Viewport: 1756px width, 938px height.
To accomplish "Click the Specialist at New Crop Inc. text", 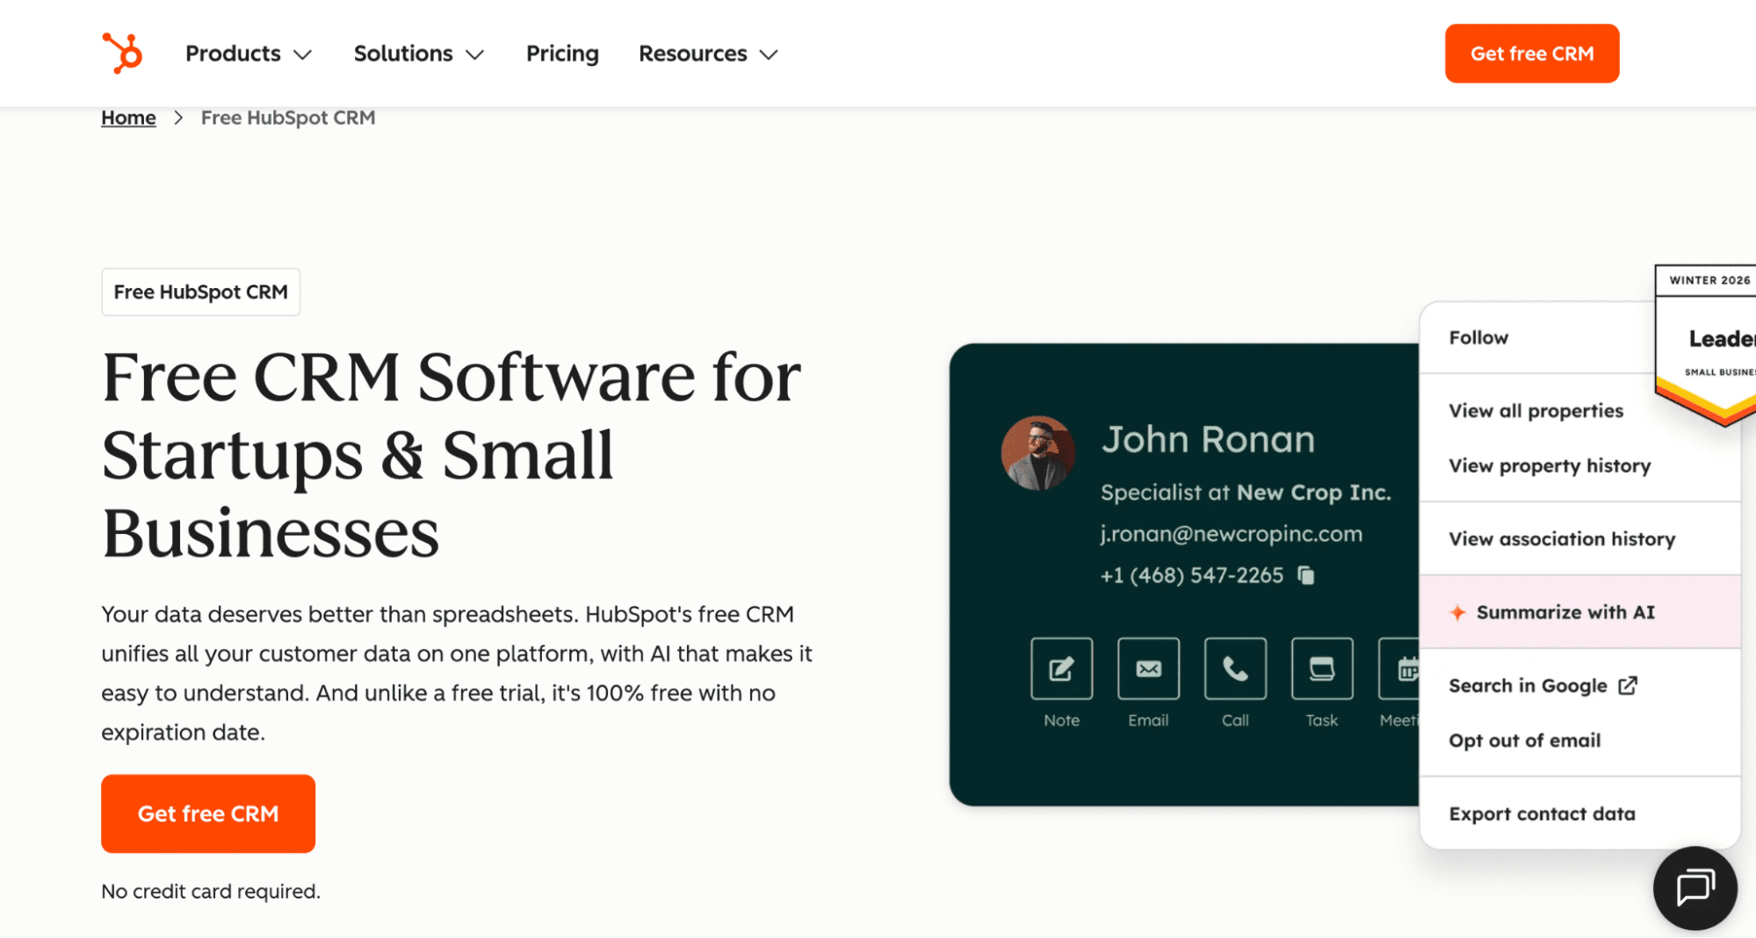I will coord(1246,492).
